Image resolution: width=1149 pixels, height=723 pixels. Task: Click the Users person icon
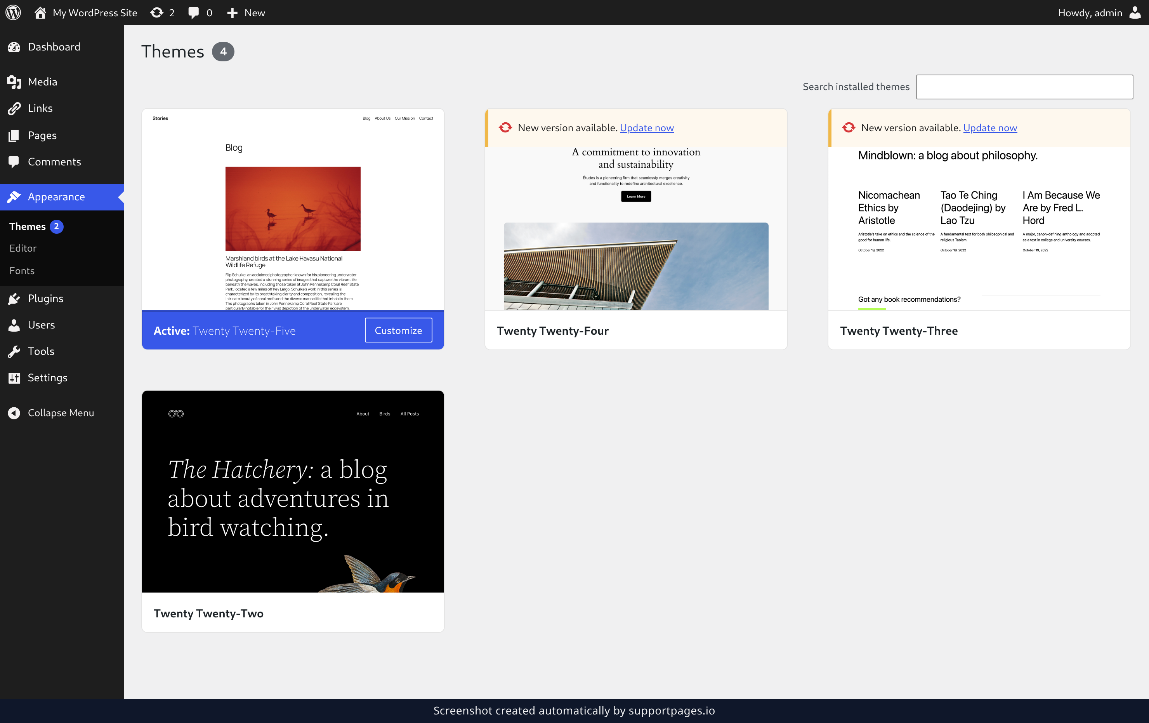[x=14, y=325]
